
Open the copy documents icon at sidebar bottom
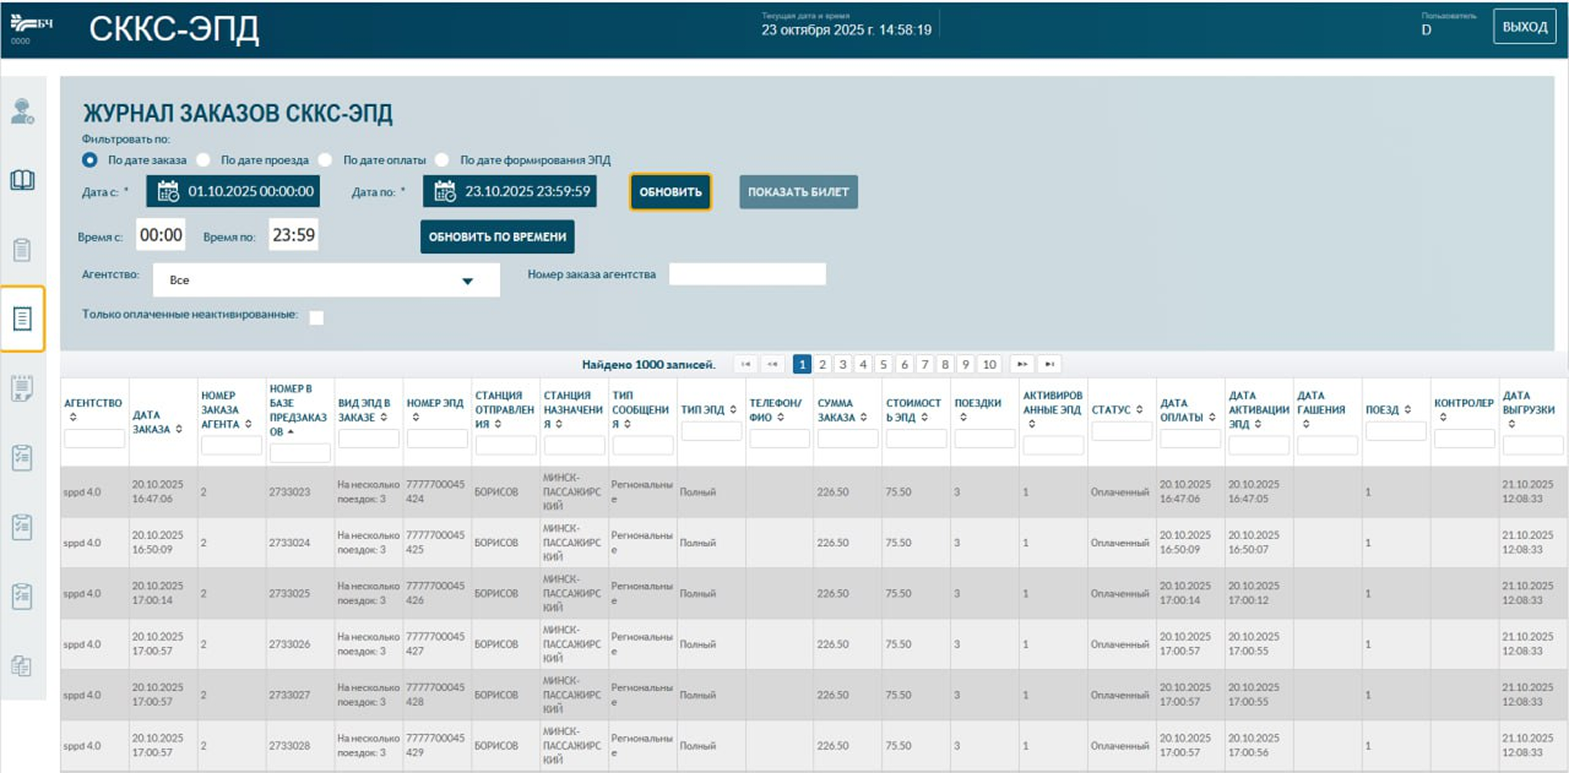pos(22,666)
